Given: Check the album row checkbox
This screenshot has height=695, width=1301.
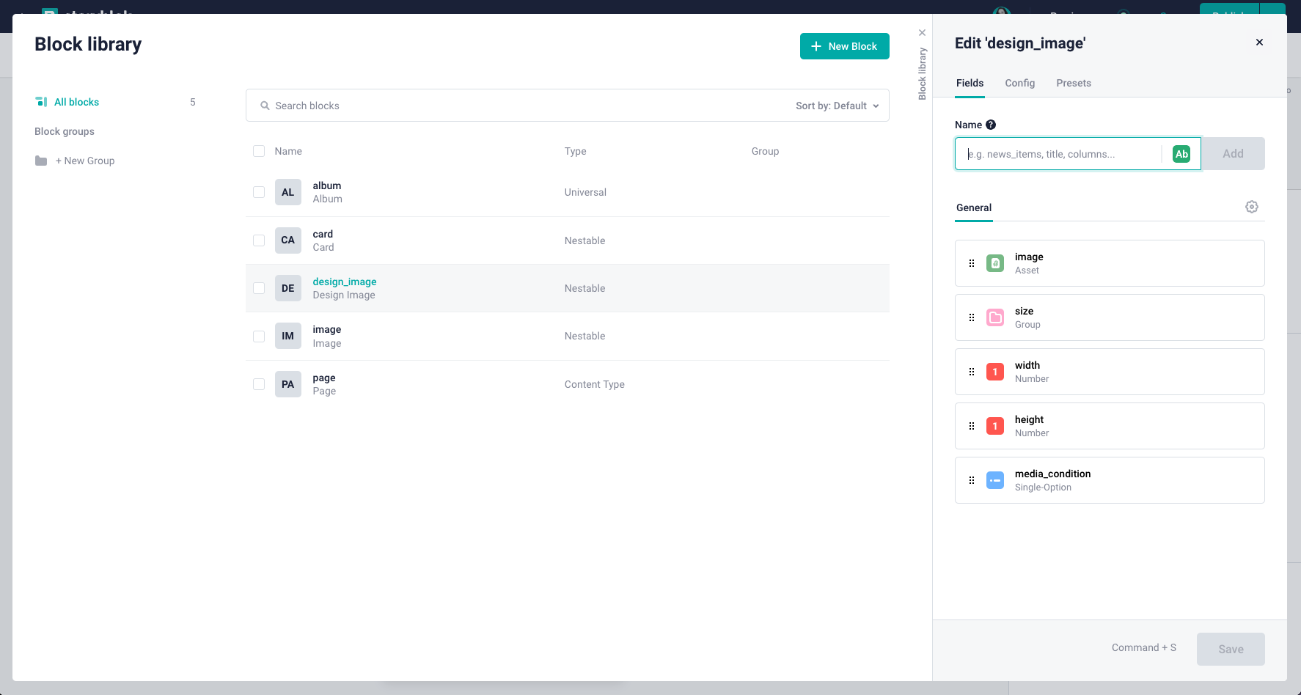Looking at the screenshot, I should point(259,192).
